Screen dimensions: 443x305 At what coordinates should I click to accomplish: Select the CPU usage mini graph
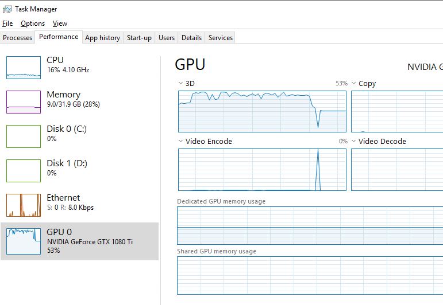24,68
